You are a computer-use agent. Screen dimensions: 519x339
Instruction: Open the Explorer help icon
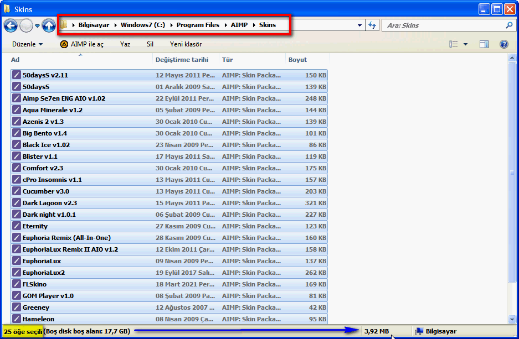(504, 44)
